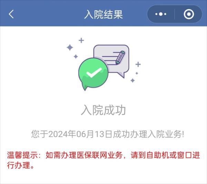
Task: Click the tail of the gray speech bubble
Action: pos(121,75)
